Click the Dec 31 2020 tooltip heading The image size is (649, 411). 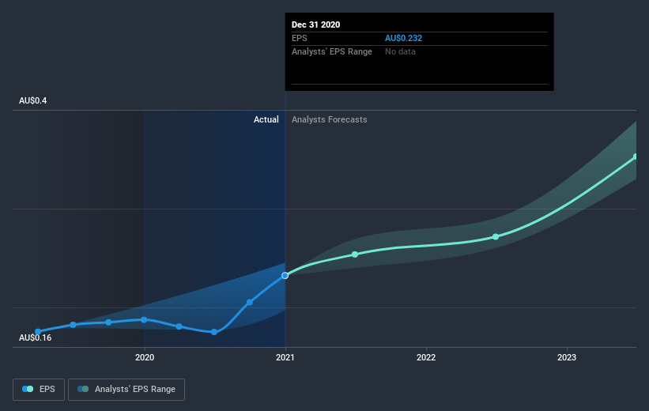316,25
